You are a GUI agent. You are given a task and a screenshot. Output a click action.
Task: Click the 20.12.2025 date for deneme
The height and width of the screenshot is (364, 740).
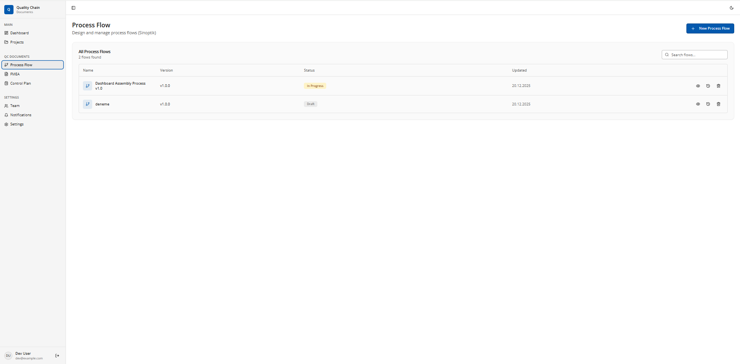[521, 104]
